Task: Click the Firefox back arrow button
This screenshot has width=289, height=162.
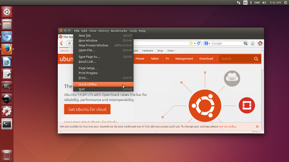Action: point(62,43)
